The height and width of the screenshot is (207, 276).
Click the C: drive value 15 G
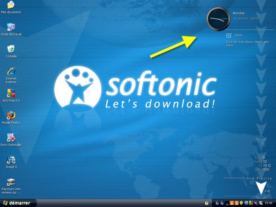click(267, 166)
